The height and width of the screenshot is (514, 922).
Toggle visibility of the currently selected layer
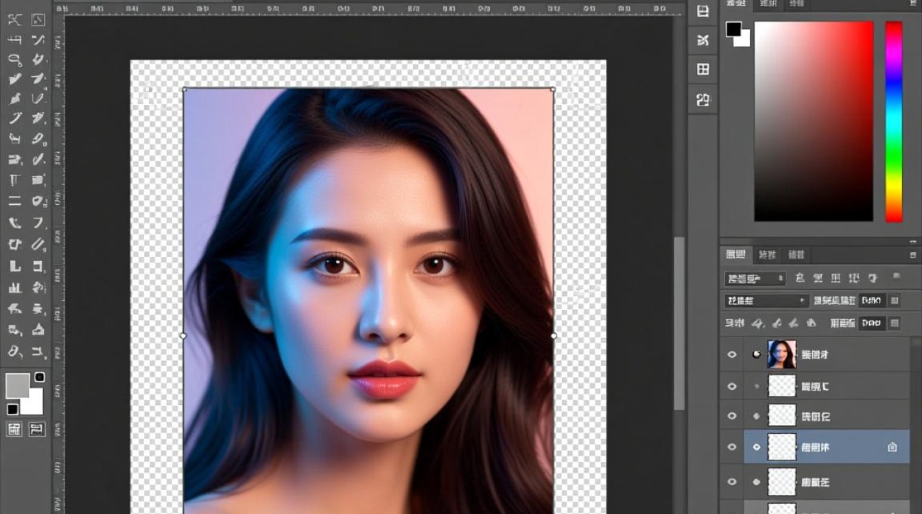click(x=733, y=447)
